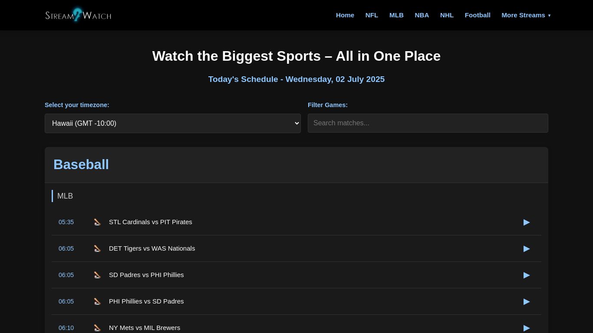Click baseball icon beside PHI Phillies vs SD Padres
The image size is (593, 333).
(x=97, y=301)
